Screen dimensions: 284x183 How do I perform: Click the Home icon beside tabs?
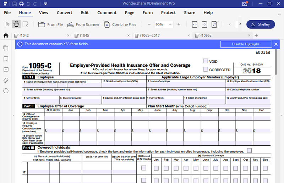pos(6,35)
